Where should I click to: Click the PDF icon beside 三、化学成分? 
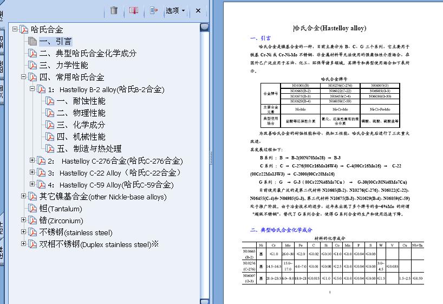(50, 125)
